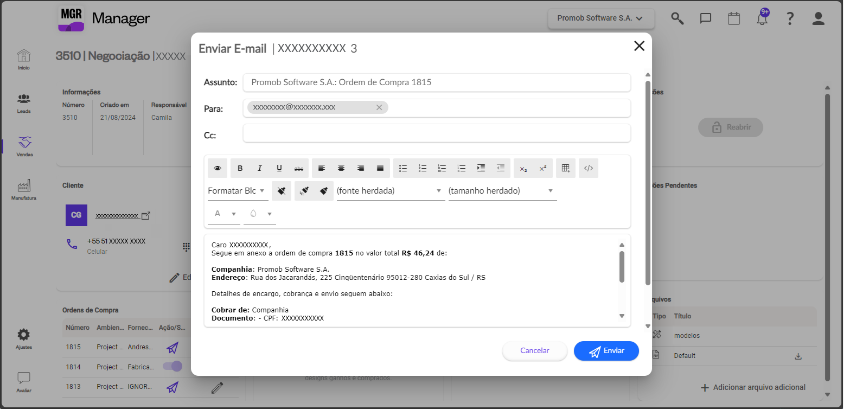Go to Início in the sidebar

point(24,60)
